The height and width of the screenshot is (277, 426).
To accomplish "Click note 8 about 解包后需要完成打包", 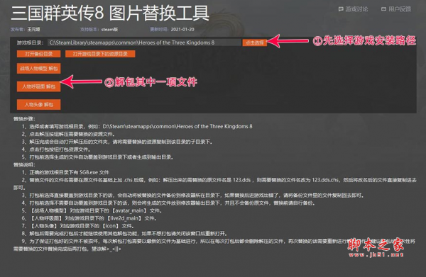I will [x=124, y=233].
